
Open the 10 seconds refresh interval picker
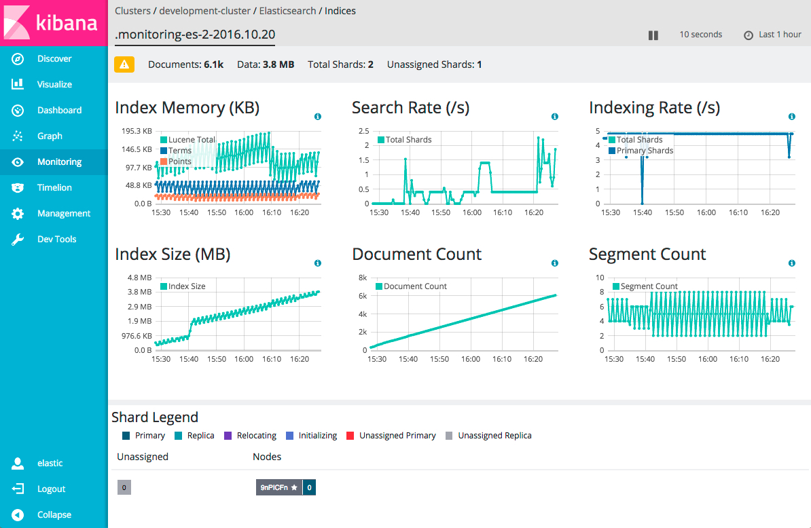coord(700,34)
